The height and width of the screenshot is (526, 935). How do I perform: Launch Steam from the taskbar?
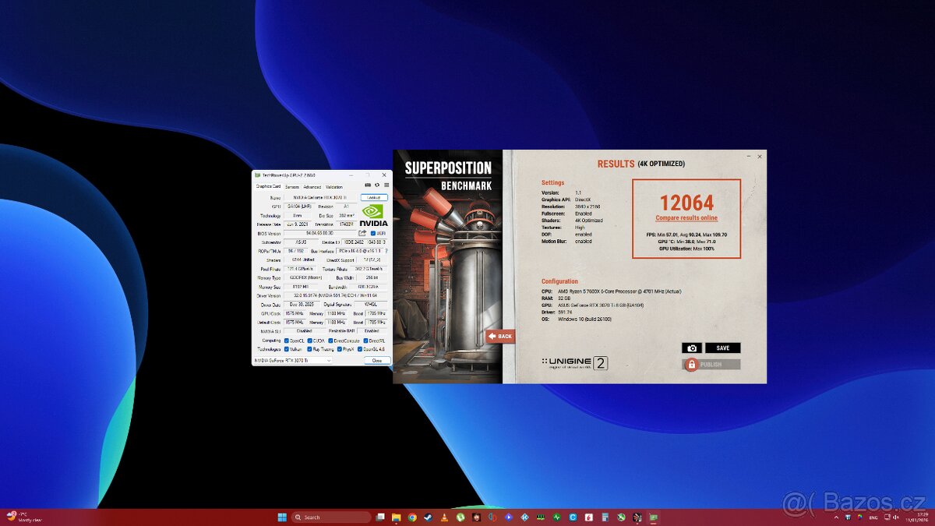(428, 517)
